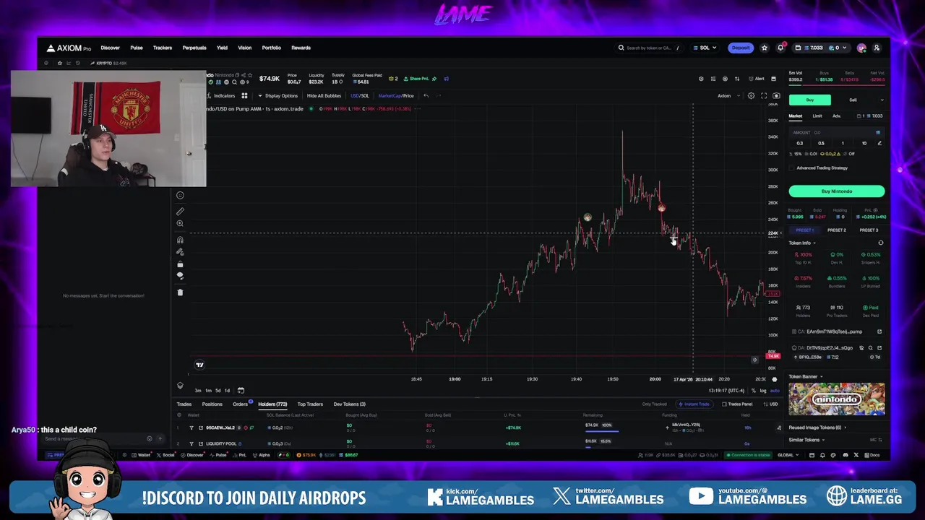The image size is (925, 520).
Task: Open the go-to-date calendar icon
Action: coord(241,391)
